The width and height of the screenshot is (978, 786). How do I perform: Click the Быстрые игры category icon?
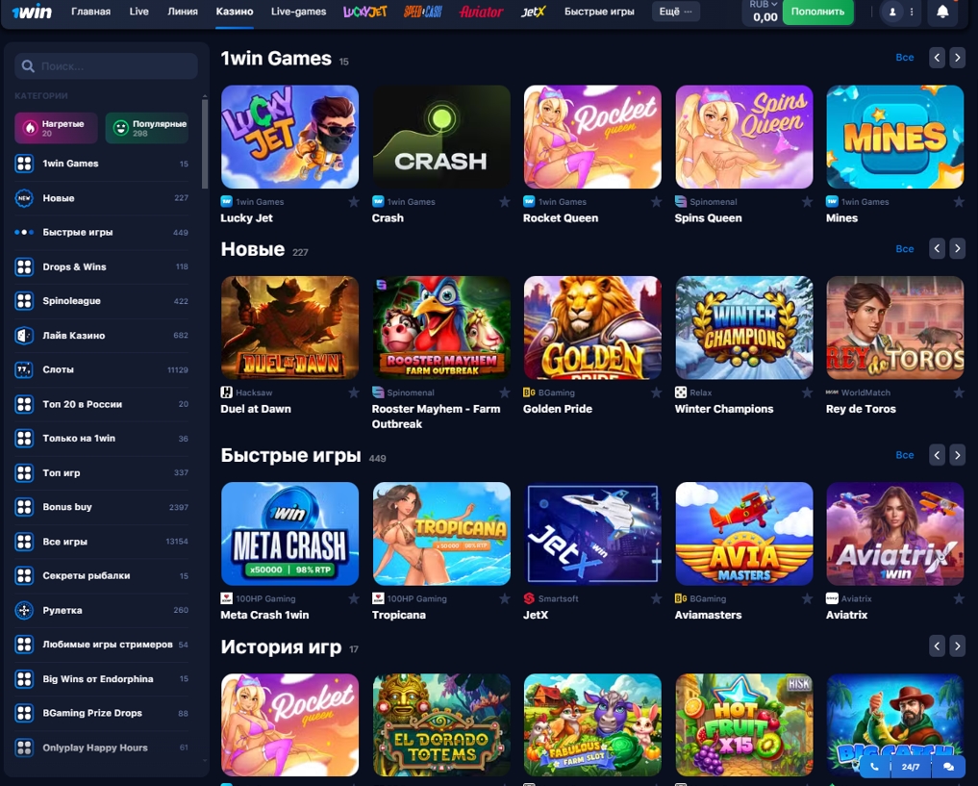click(24, 232)
